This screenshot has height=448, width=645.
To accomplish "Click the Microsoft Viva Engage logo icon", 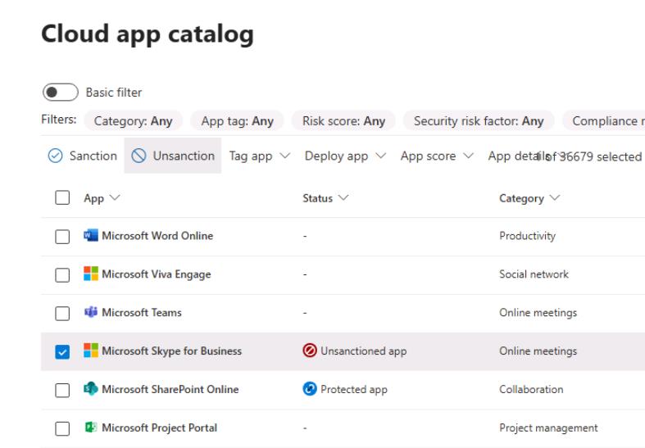I will point(89,275).
